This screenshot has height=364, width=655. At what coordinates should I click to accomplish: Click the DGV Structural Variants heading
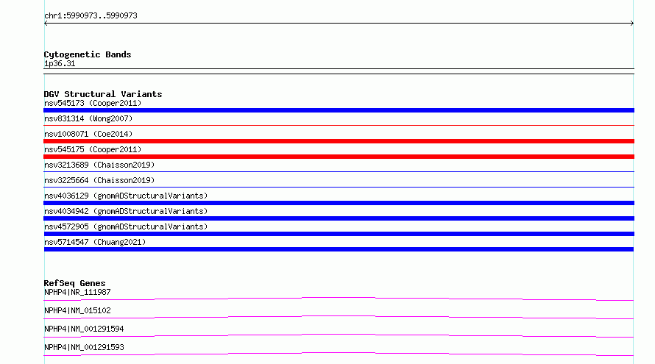[103, 94]
